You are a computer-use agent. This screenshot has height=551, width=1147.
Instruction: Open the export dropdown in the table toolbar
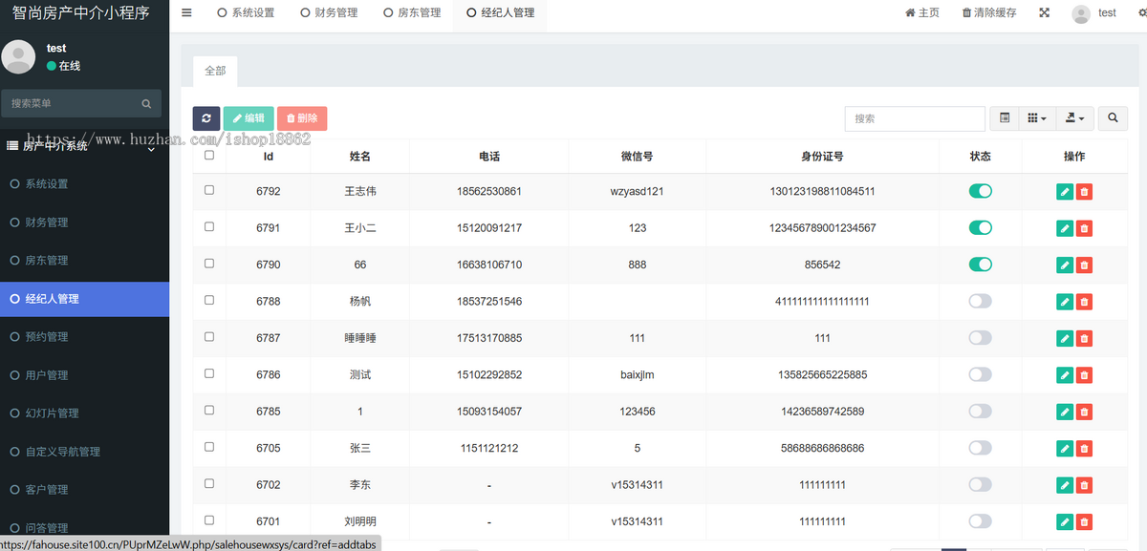(1074, 118)
